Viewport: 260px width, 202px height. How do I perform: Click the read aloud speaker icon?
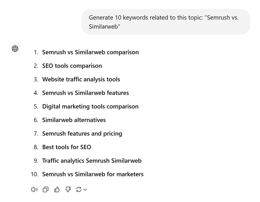click(x=34, y=190)
